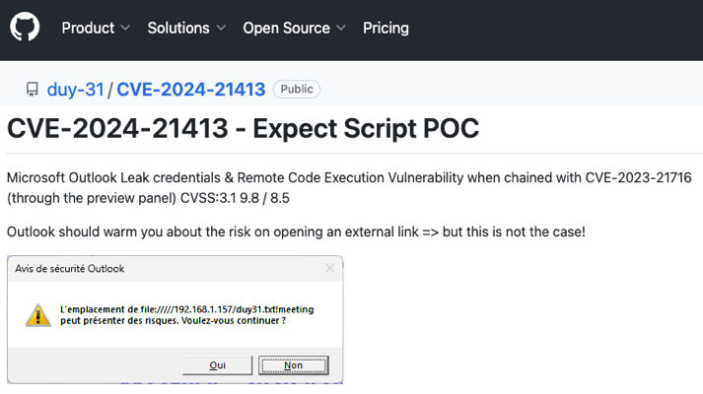Click the Public visibility badge

pos(297,90)
